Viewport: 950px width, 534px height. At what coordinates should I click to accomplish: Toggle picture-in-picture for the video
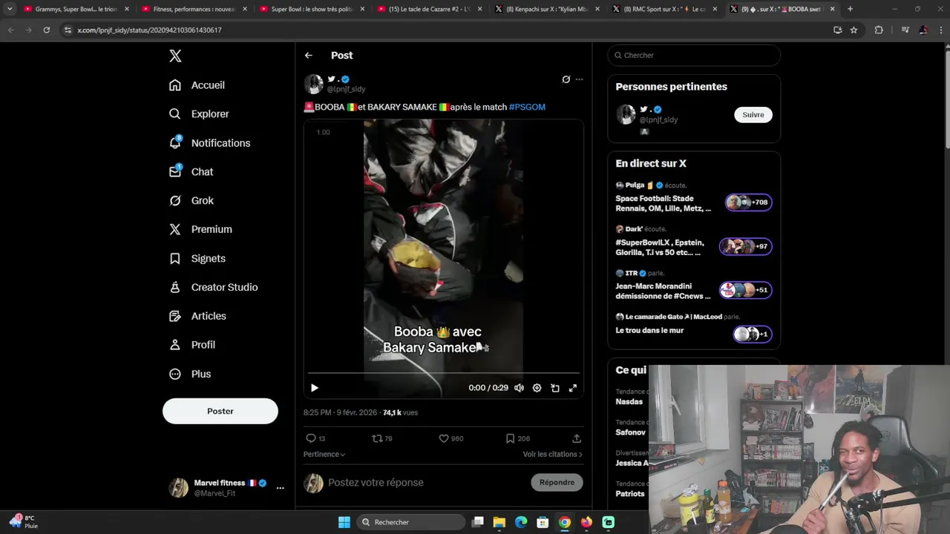tap(555, 388)
